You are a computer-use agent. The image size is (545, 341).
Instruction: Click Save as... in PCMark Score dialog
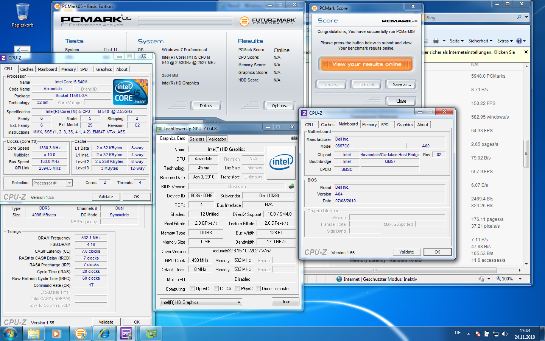(402, 84)
